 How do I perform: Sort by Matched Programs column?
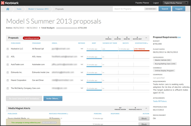(x=58, y=114)
